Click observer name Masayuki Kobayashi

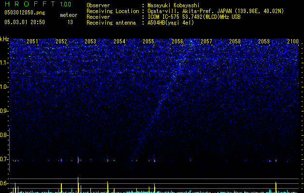click(174, 5)
